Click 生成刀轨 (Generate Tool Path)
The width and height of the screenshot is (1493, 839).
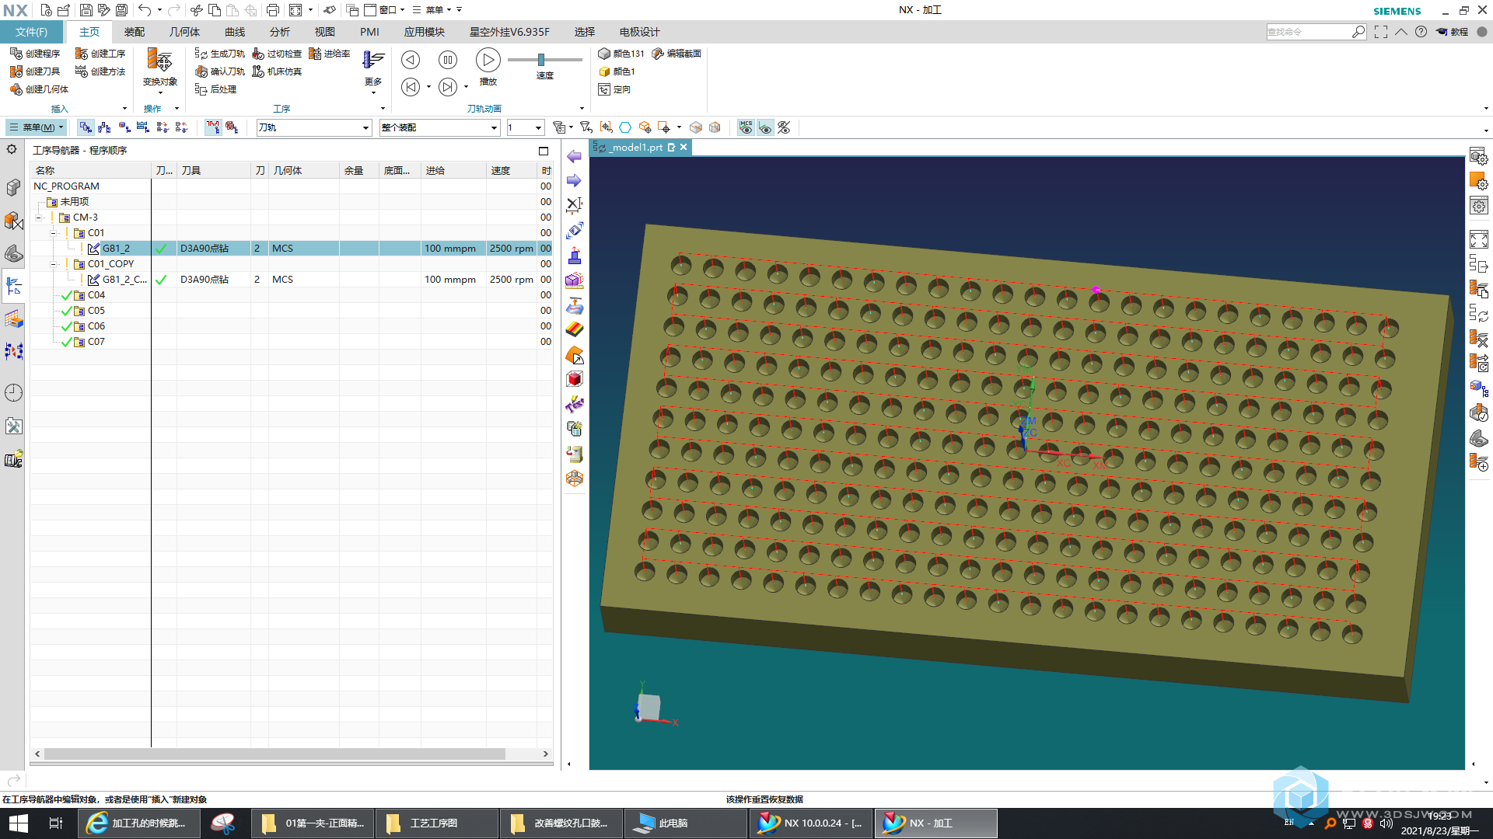coord(220,54)
